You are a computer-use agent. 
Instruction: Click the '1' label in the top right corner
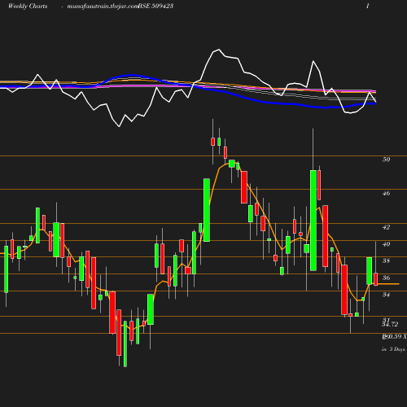(368, 6)
